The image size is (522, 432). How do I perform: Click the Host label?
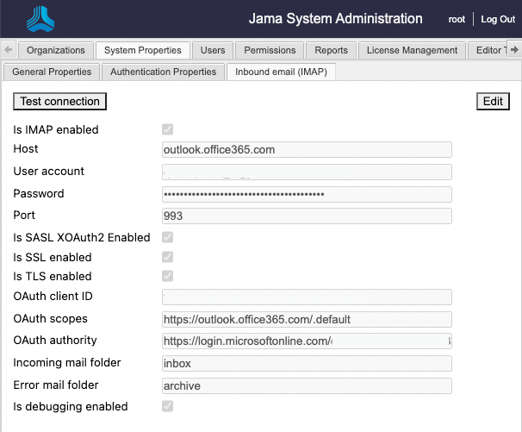[26, 148]
